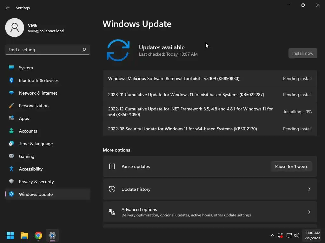Click the Time & language clock icon
325x243 pixels.
point(11,143)
